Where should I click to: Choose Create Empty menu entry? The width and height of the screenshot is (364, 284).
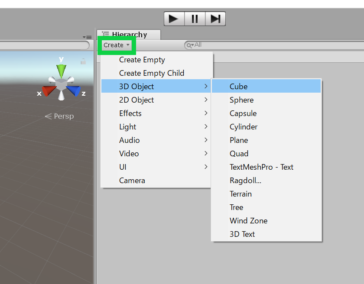click(x=142, y=60)
